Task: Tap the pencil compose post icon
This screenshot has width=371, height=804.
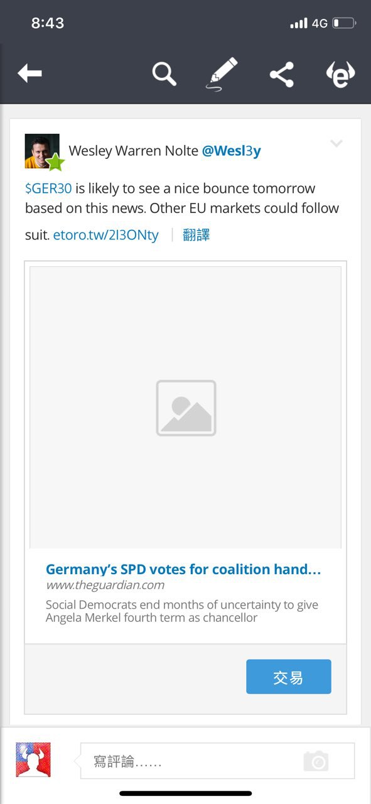Action: 223,74
